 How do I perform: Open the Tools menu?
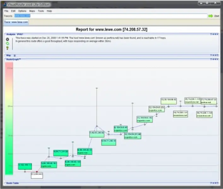tap(41, 11)
